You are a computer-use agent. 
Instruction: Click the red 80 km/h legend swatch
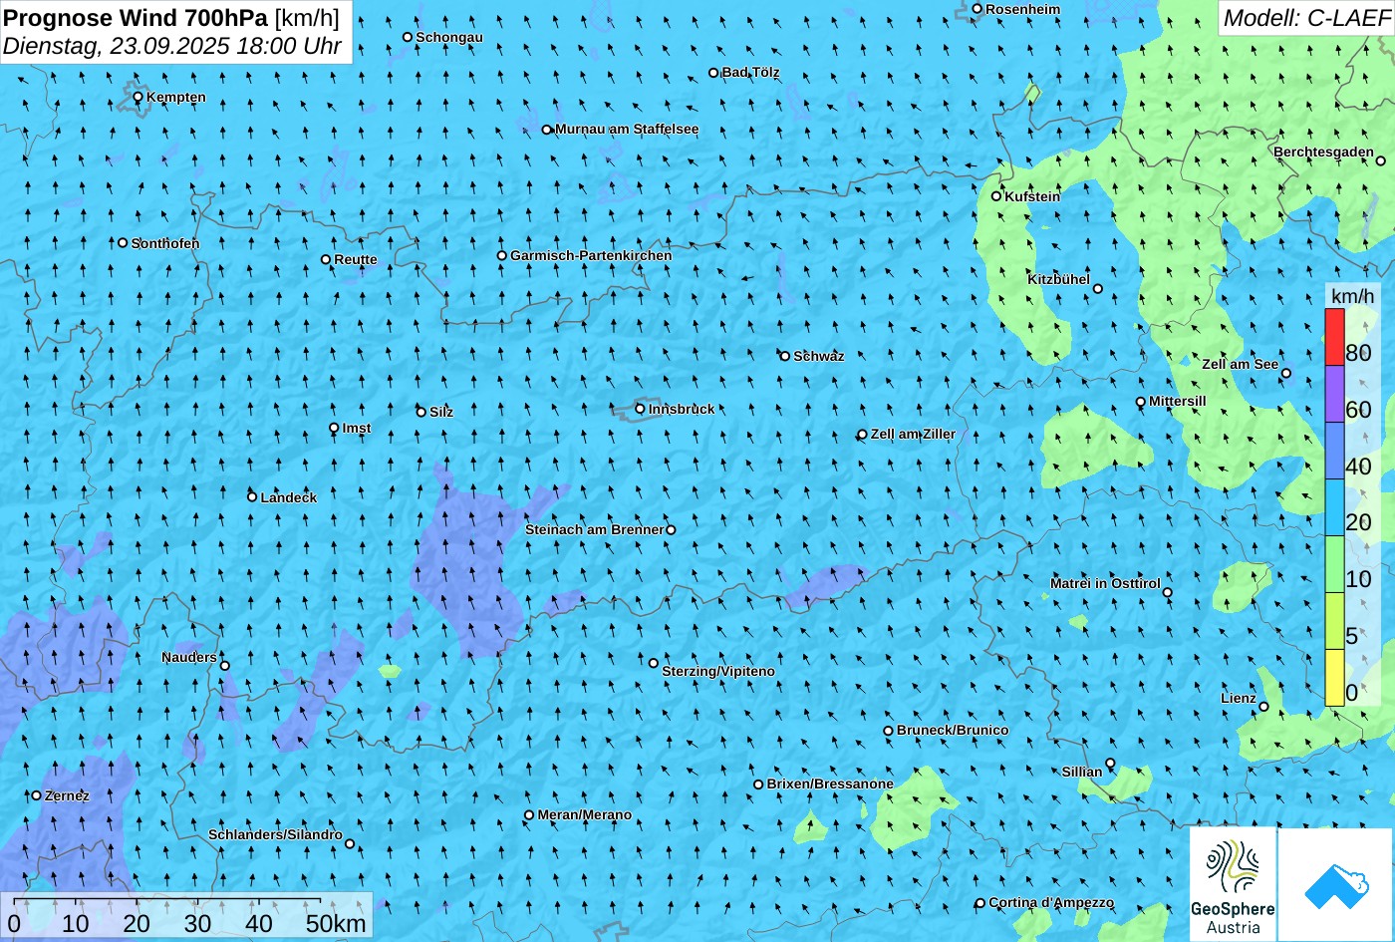click(x=1334, y=337)
